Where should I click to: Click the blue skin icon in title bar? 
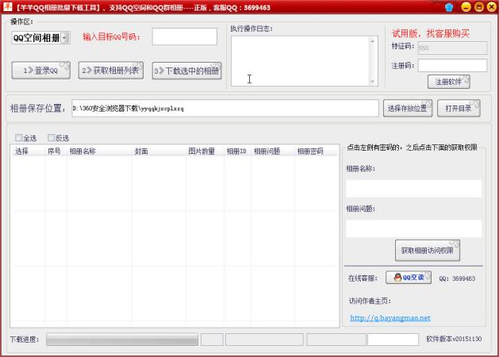pyautogui.click(x=449, y=7)
